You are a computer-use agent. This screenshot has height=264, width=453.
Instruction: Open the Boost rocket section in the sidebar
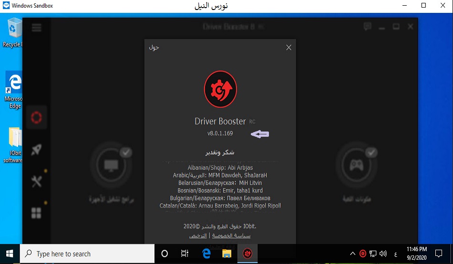pyautogui.click(x=37, y=150)
